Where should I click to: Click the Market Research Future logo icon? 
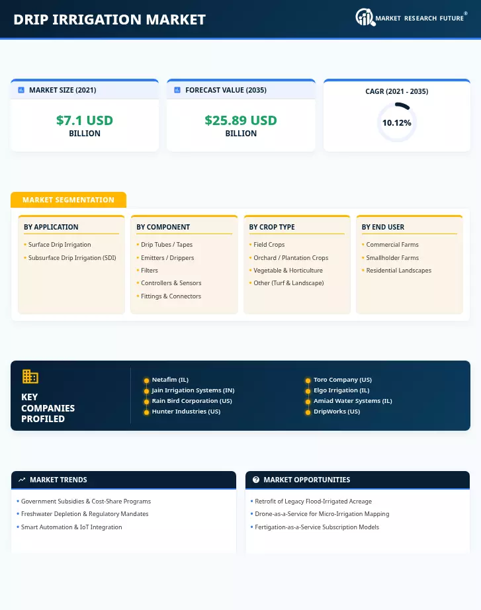click(365, 17)
